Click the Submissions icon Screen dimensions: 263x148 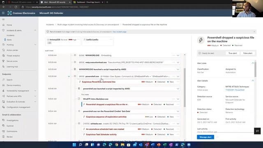pos(3,131)
